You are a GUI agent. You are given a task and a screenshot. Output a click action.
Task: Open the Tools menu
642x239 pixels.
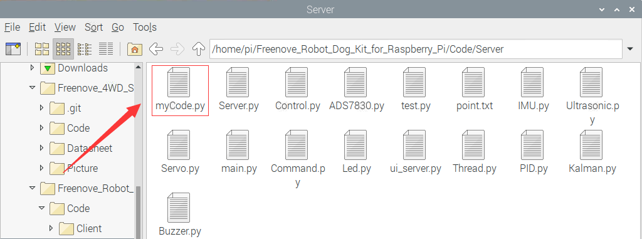[145, 28]
